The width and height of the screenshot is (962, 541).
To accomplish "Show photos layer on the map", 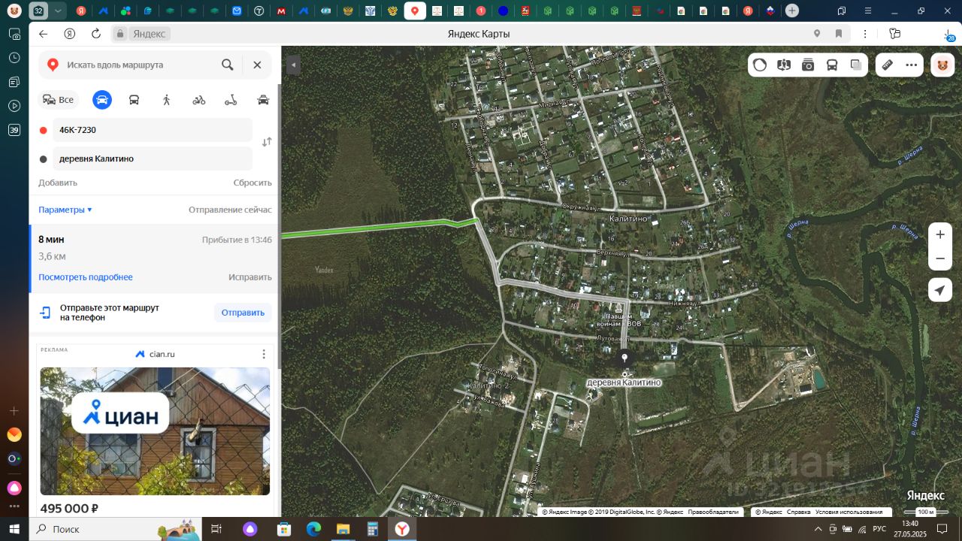I will 808,65.
